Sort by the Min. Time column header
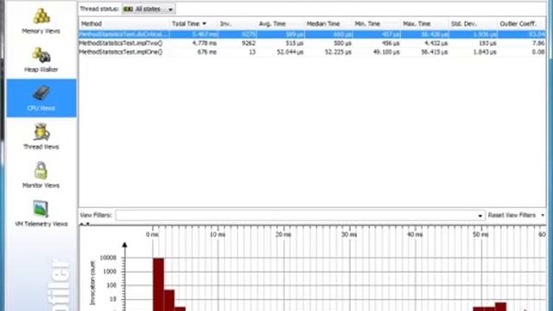Screen dimensions: 553x311 coord(377,24)
